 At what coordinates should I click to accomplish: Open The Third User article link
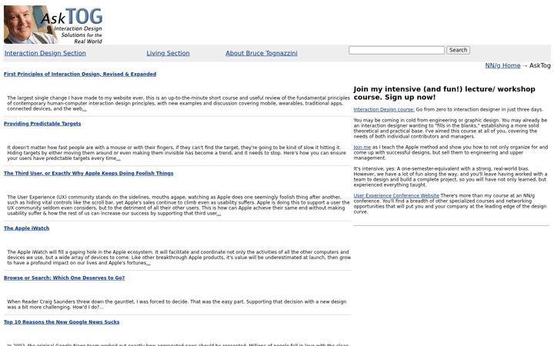(x=88, y=173)
